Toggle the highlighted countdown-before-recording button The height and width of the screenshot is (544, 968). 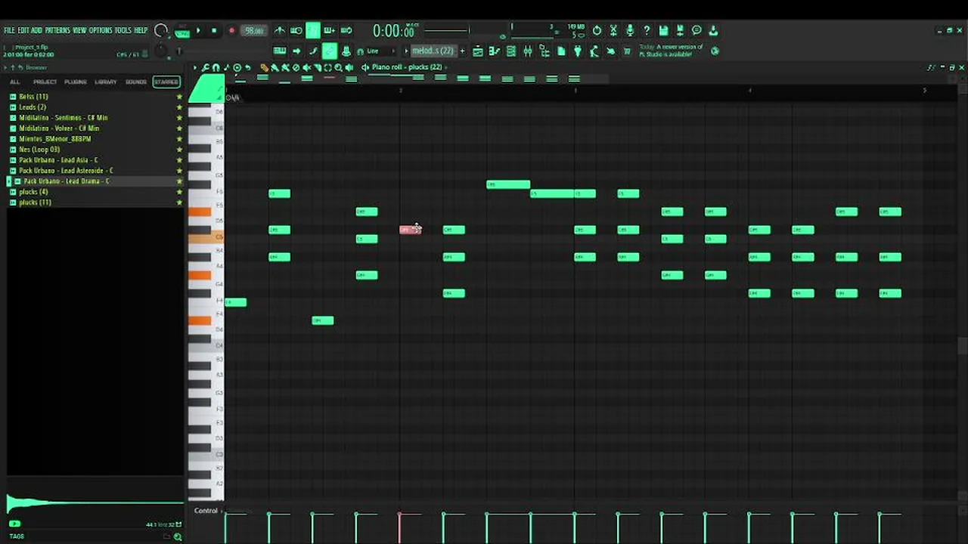pyautogui.click(x=312, y=30)
